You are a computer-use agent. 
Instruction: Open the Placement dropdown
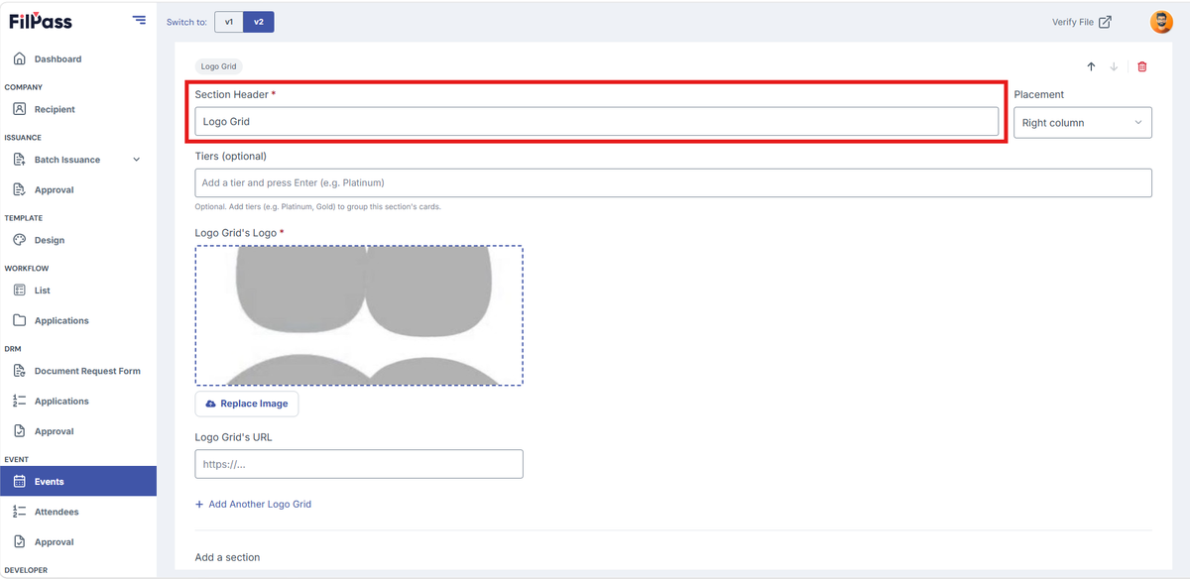click(1083, 123)
